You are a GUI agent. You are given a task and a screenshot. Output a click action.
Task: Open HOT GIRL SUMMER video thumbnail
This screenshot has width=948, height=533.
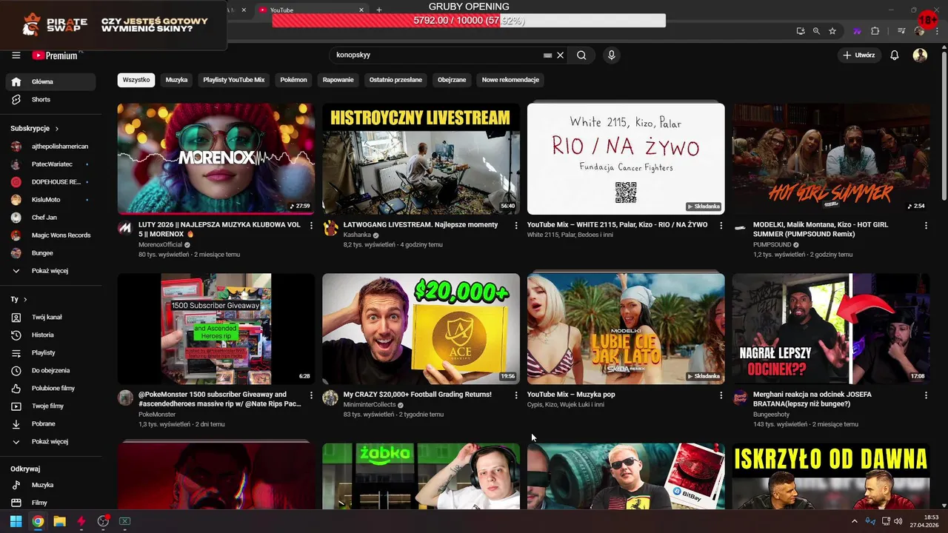[831, 158]
